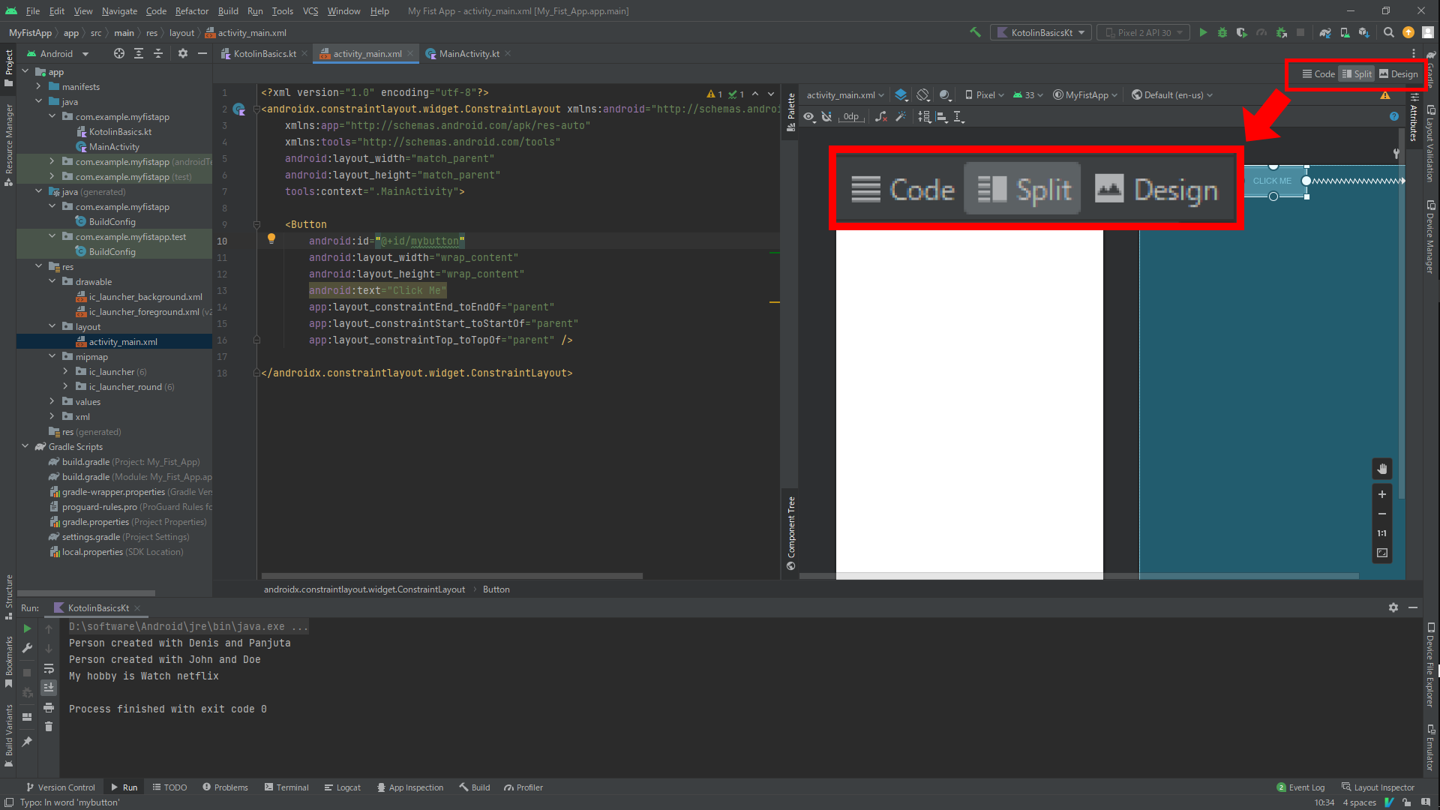Open Search Everywhere magnifier

coord(1389,32)
